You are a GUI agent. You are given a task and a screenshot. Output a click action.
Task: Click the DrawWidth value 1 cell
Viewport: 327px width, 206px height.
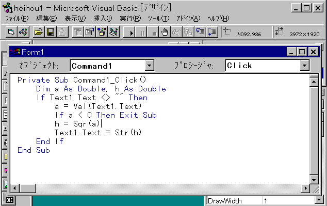pyautogui.click(x=289, y=201)
